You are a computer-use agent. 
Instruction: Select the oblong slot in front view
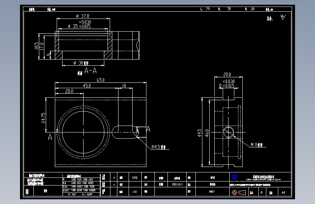point(125,132)
